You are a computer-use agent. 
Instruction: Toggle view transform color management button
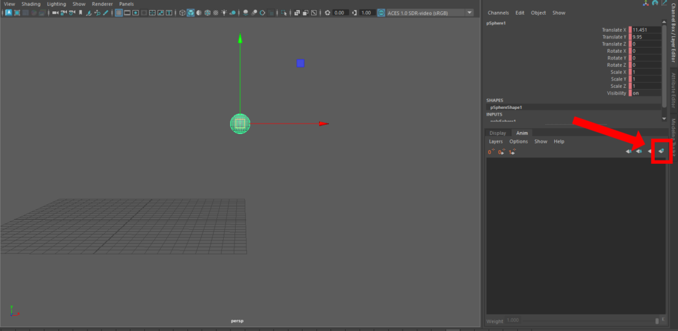coord(381,13)
